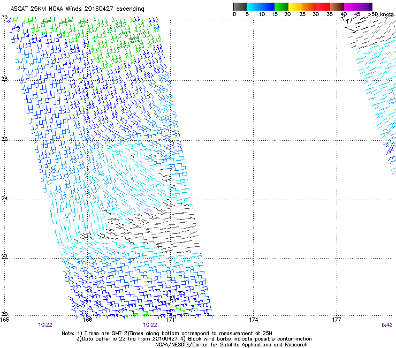Select the green 15-20 knots legend segment
Viewport: 396px width, 348px height.
point(281,6)
